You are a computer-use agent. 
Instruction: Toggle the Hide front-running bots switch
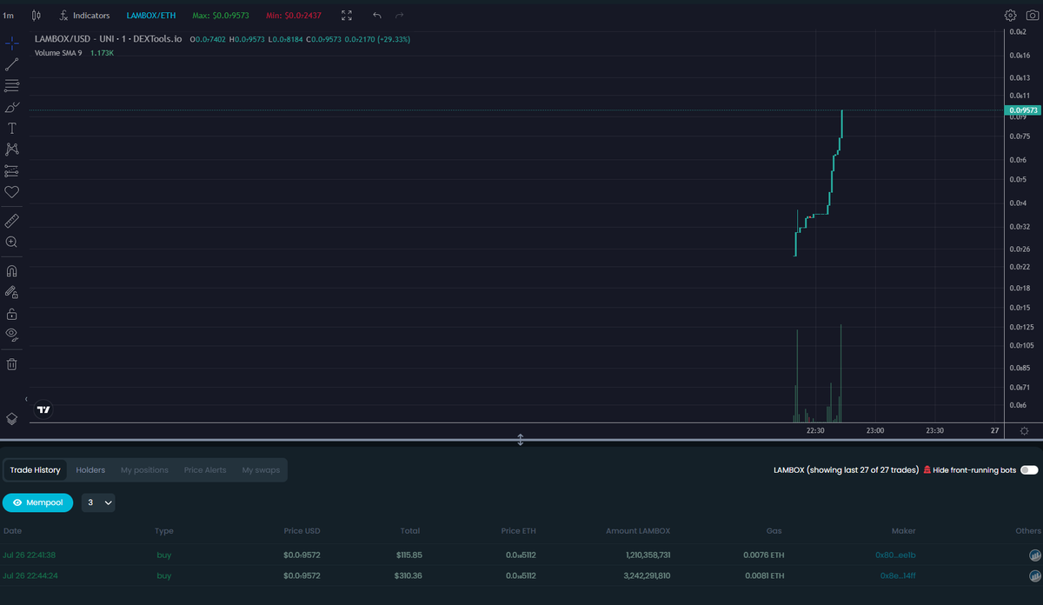pyautogui.click(x=1029, y=470)
